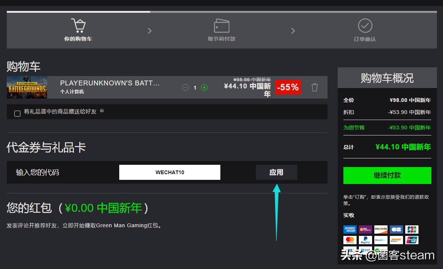
Task: Click the 您的红包 ¥0.00 heading
Action: click(x=77, y=208)
